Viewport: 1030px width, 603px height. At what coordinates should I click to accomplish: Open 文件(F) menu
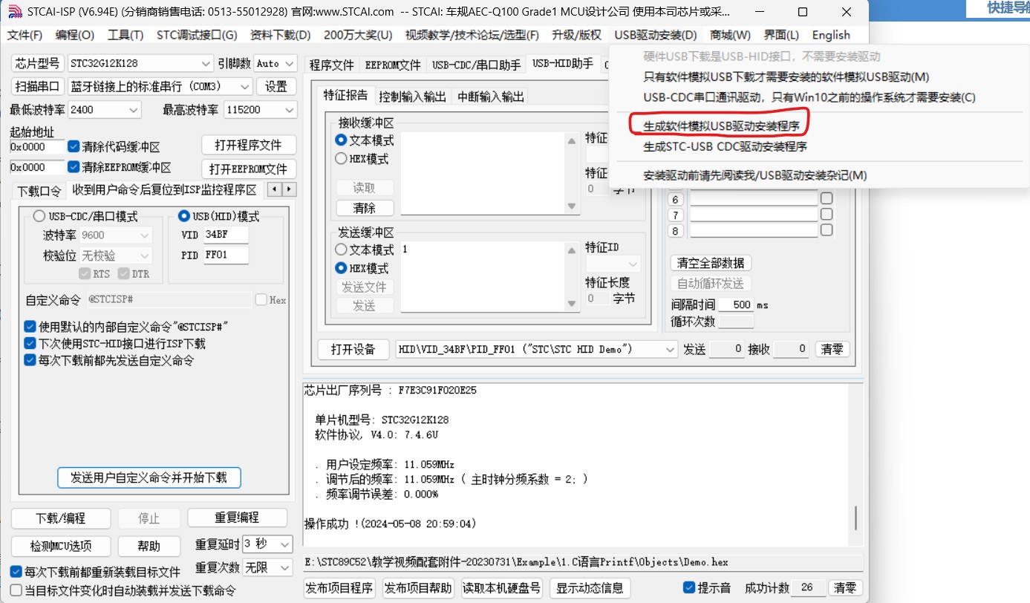pyautogui.click(x=25, y=35)
